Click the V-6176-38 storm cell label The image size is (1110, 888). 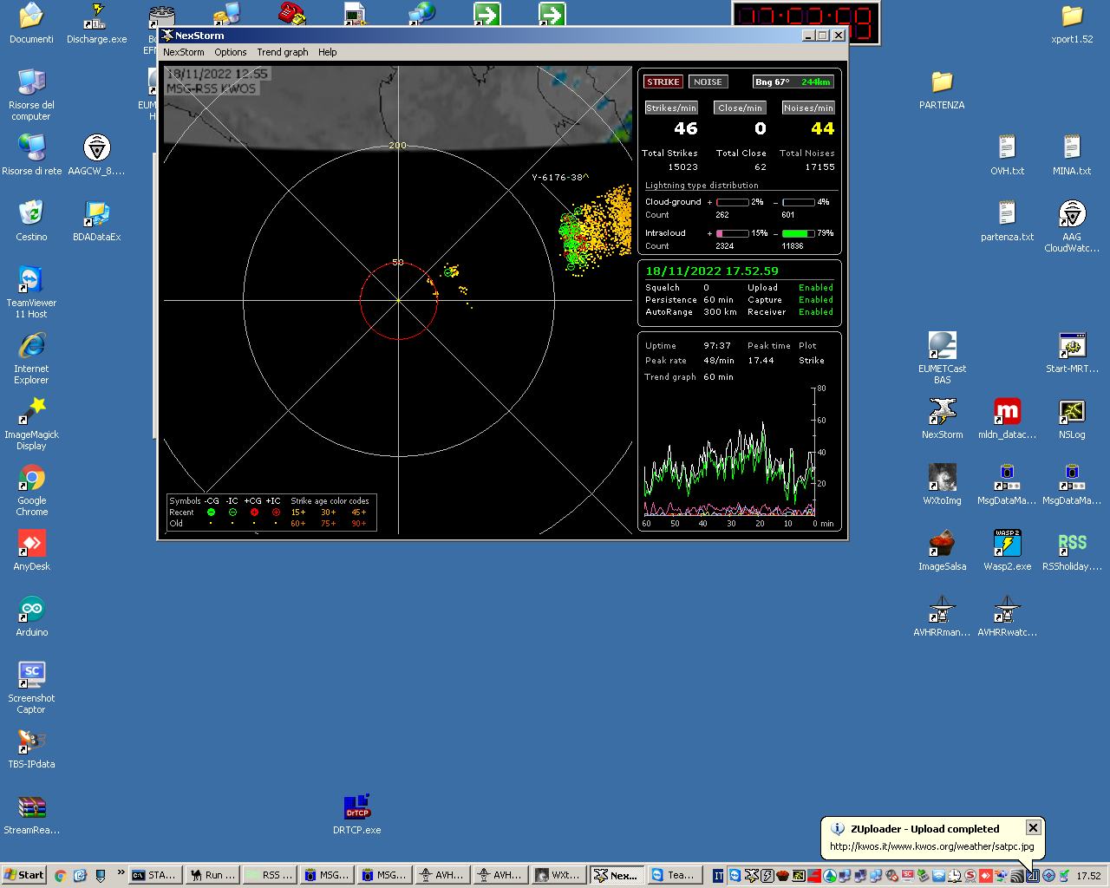[559, 177]
